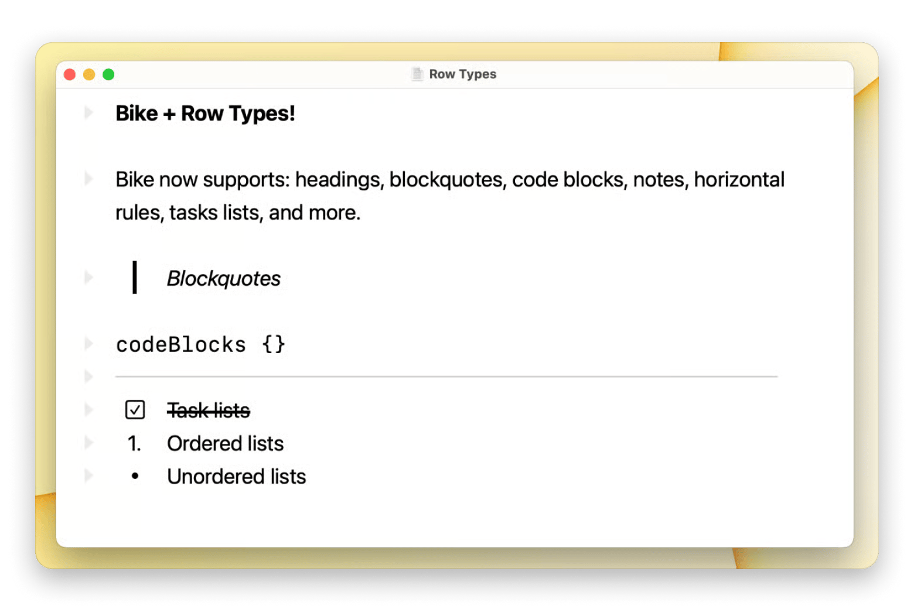Click the "Row Types" window title
914x616 pixels.
462,74
